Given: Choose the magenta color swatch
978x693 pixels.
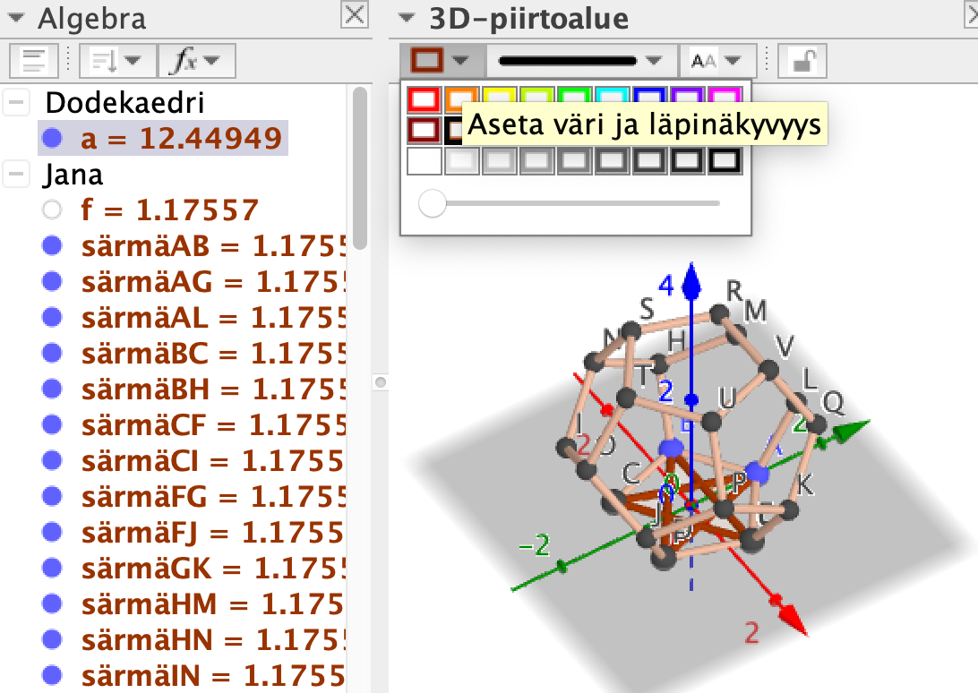Looking at the screenshot, I should point(724,98).
